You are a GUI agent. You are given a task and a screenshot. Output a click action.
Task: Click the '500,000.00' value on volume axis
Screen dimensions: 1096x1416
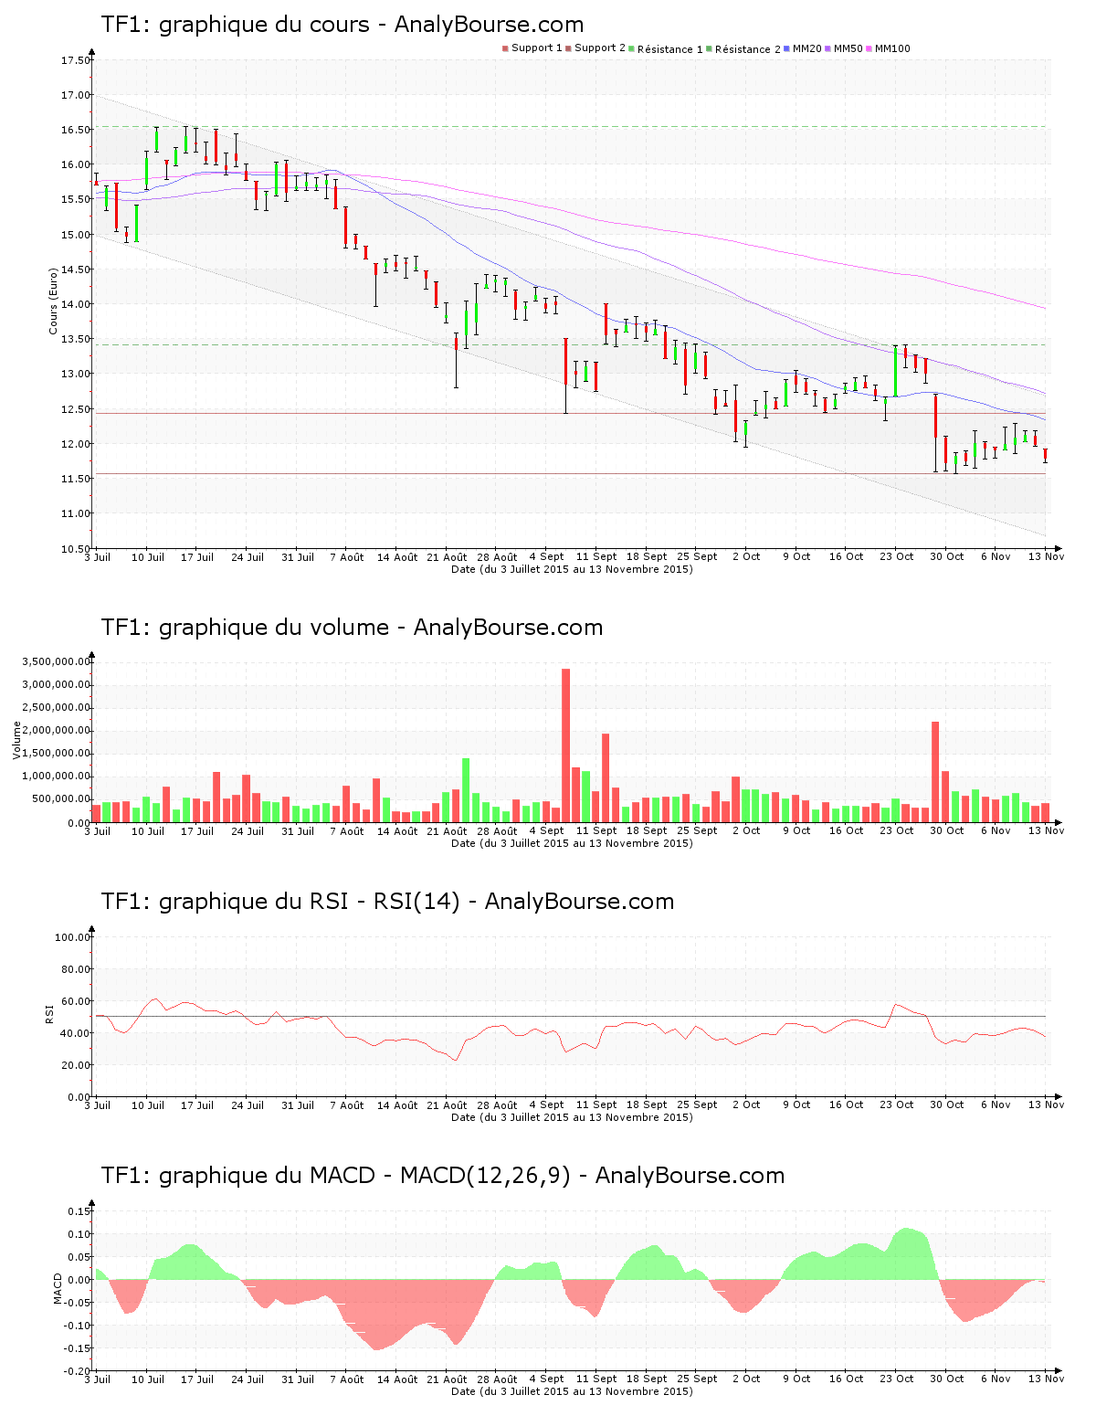point(62,799)
